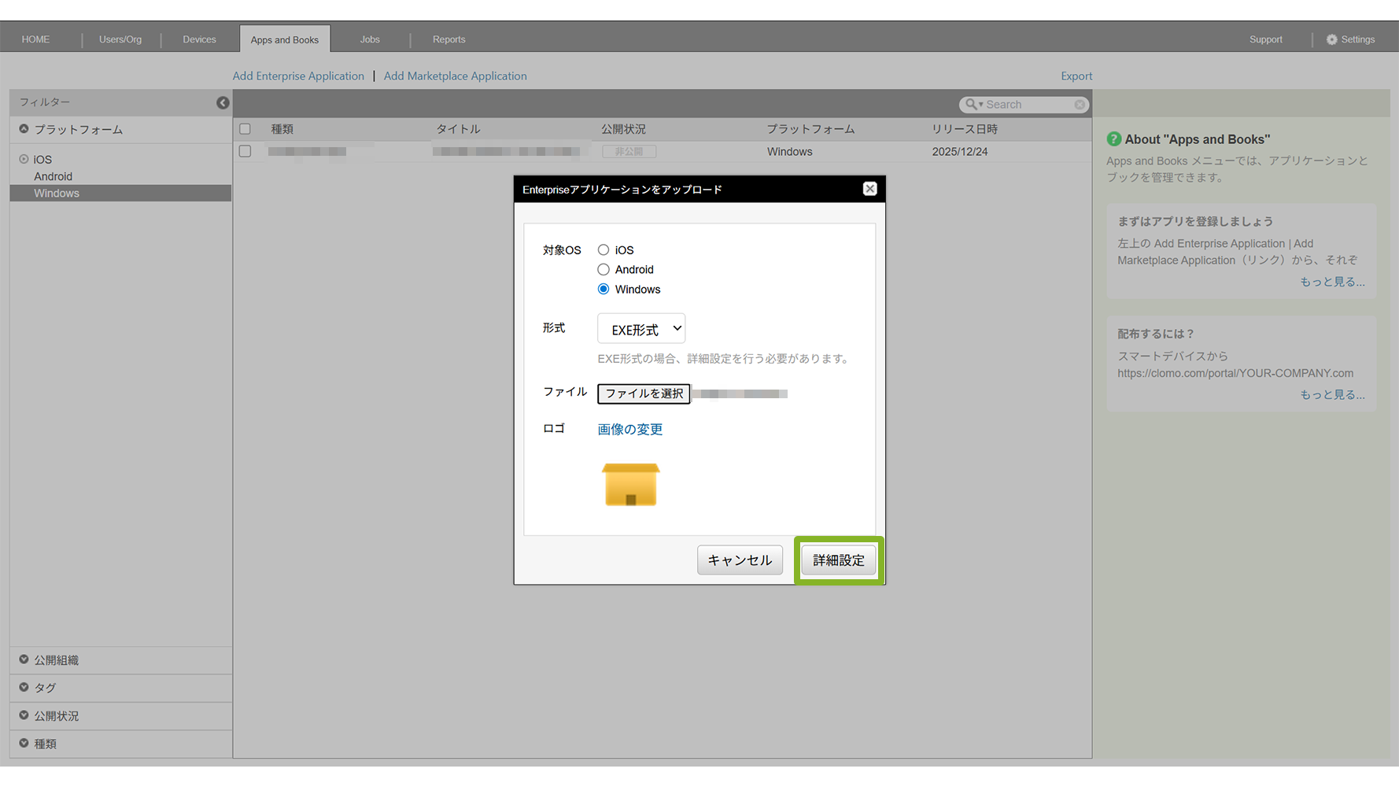Select the Windows radio button

click(x=604, y=290)
